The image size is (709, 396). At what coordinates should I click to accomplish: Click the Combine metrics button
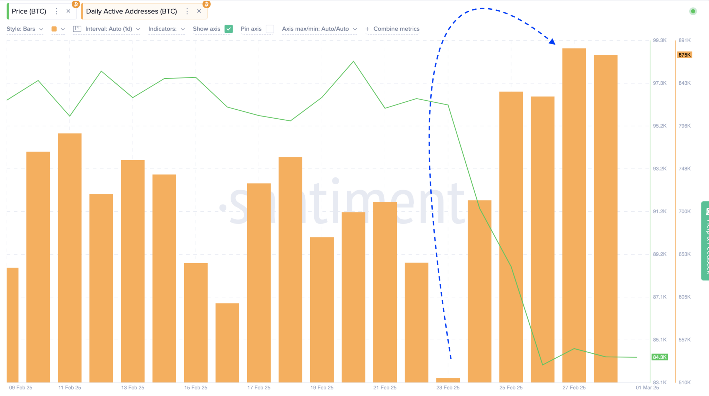[x=392, y=29]
